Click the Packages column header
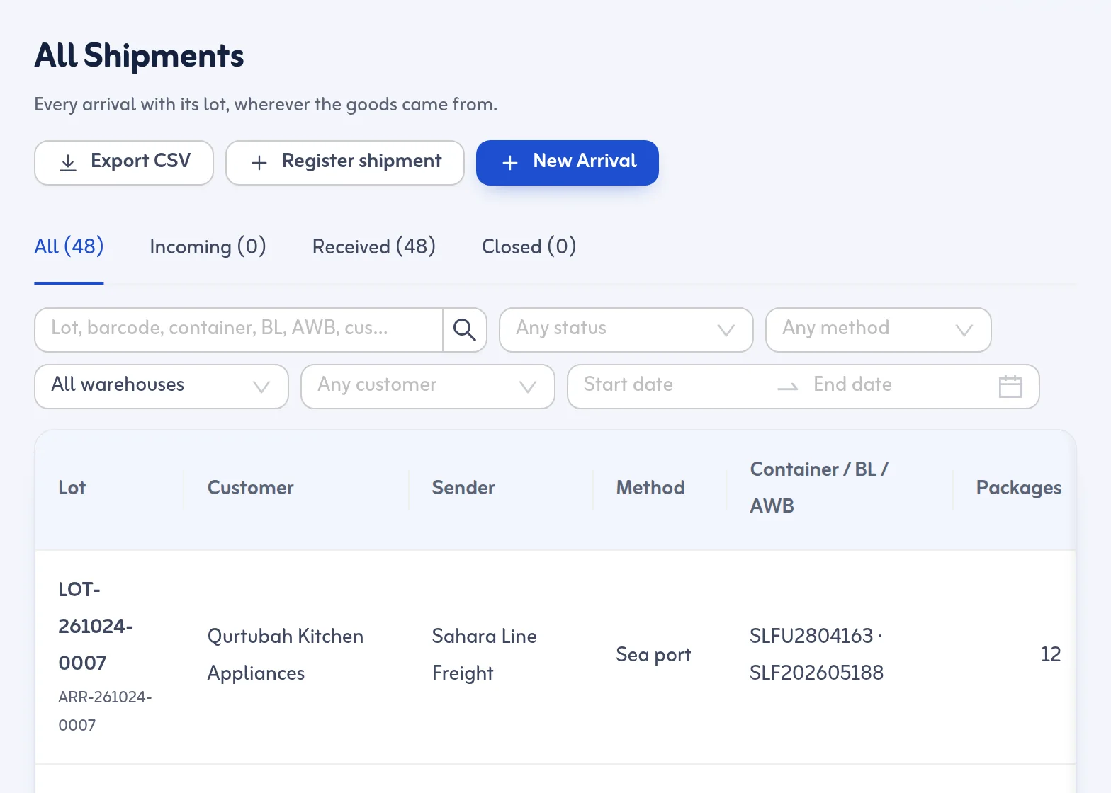The height and width of the screenshot is (793, 1111). (x=1018, y=488)
